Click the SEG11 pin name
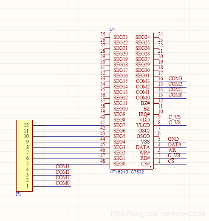 coord(121,103)
